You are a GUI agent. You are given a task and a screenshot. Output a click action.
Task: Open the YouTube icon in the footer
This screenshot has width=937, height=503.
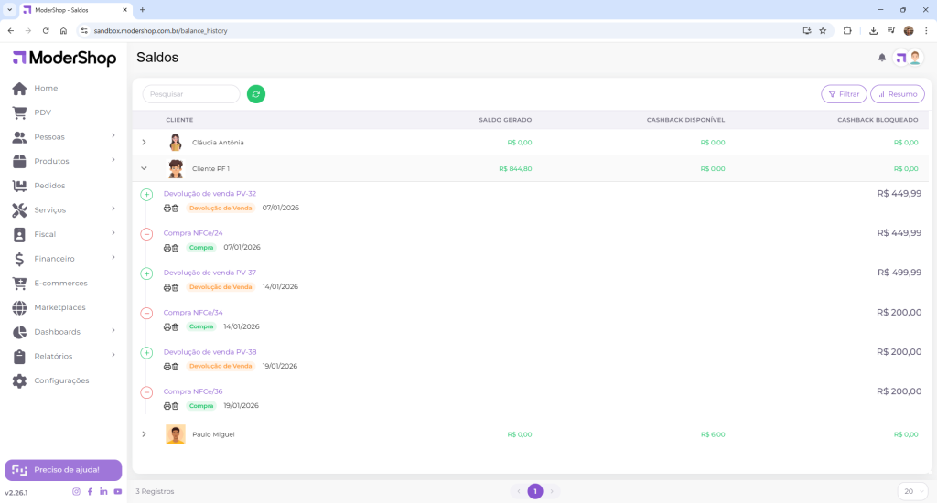tap(118, 492)
